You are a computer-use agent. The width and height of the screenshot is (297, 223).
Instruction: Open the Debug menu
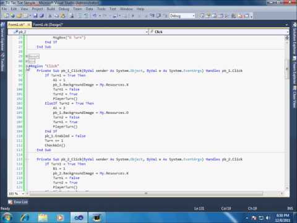[x=64, y=9]
